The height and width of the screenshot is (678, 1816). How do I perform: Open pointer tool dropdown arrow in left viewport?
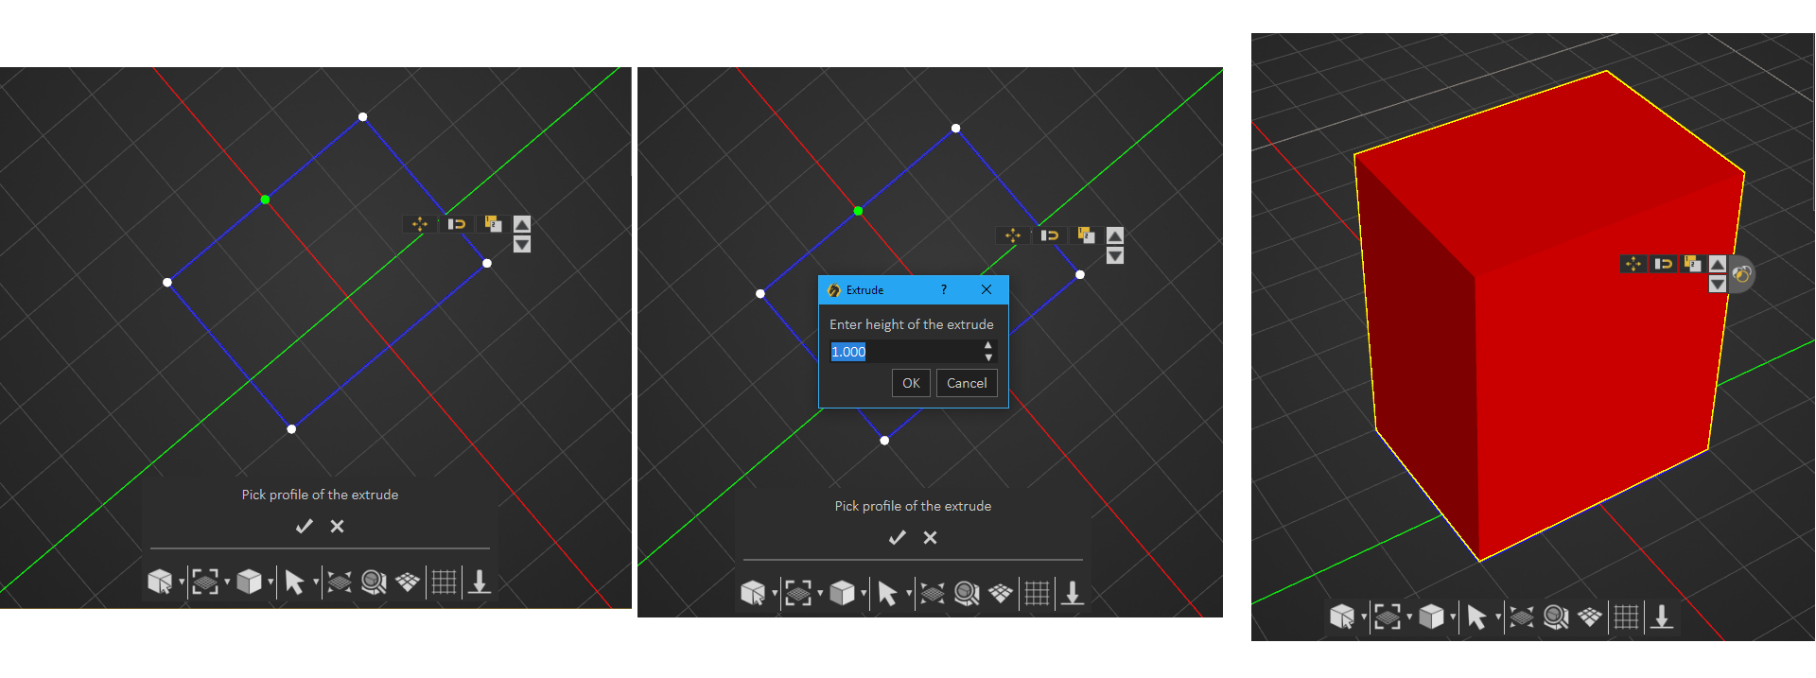316,582
